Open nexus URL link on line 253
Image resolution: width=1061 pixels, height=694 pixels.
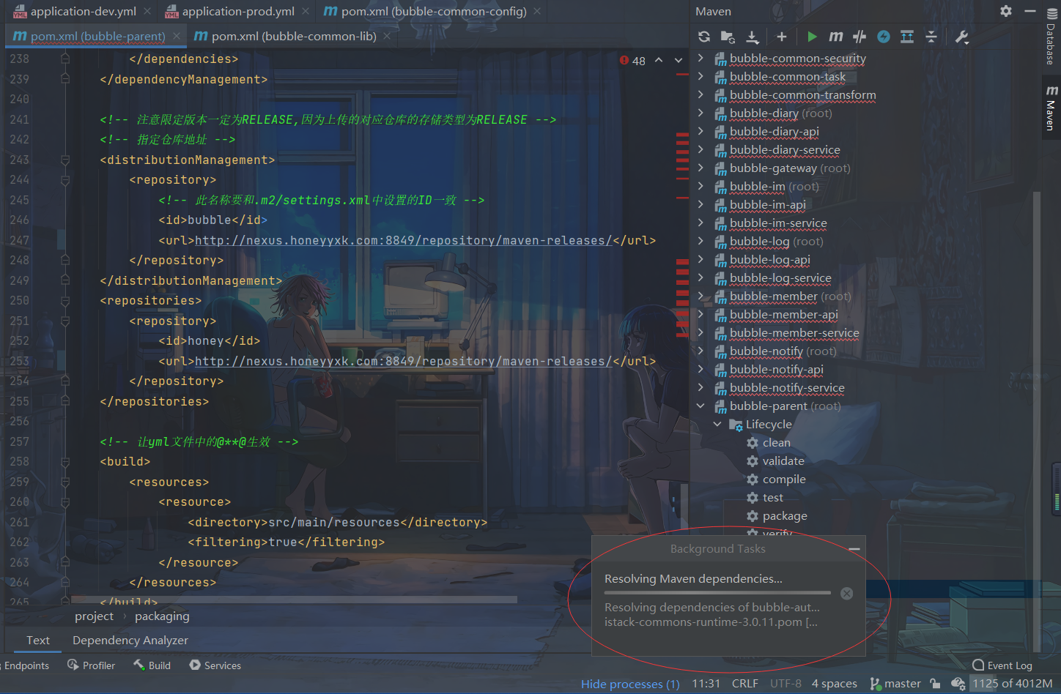pyautogui.click(x=403, y=361)
